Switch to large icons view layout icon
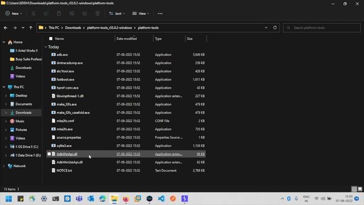Image resolution: width=364 pixels, height=205 pixels. point(360,189)
